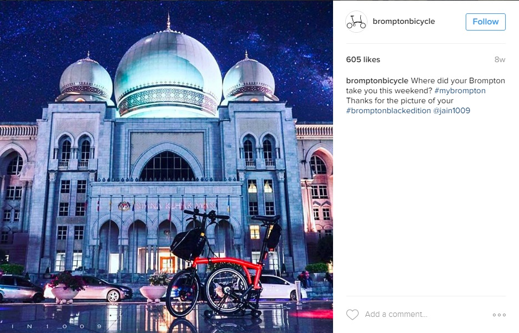Click the 8w post timestamp
Image resolution: width=519 pixels, height=333 pixels.
click(500, 59)
